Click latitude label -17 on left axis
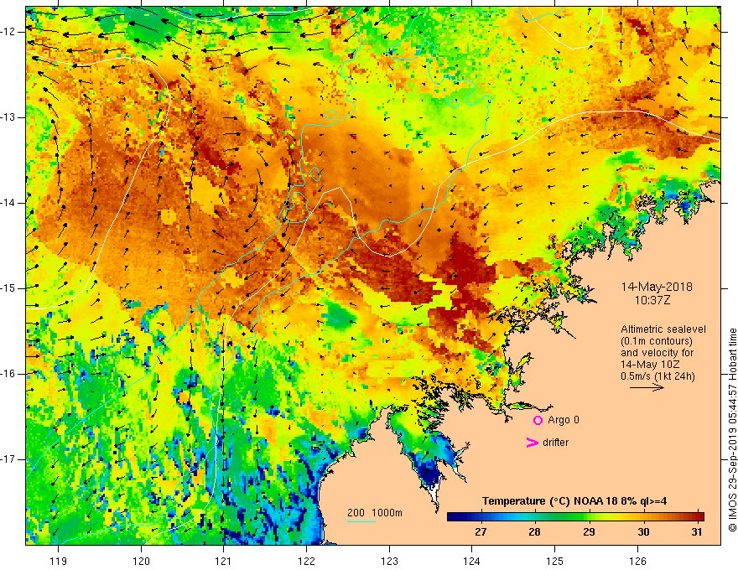This screenshot has width=738, height=570. tap(8, 459)
